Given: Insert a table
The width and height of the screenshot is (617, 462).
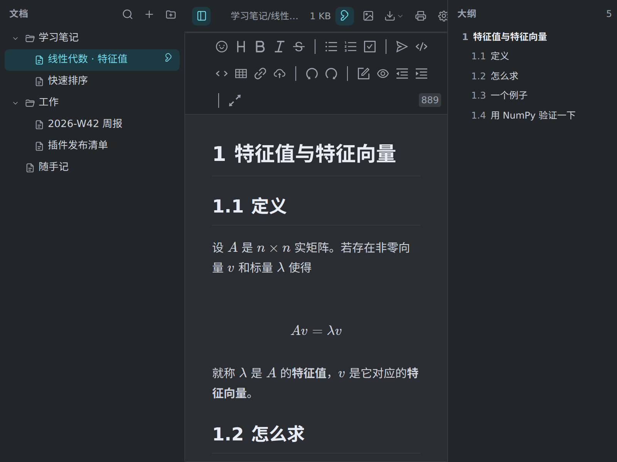Looking at the screenshot, I should (x=241, y=74).
